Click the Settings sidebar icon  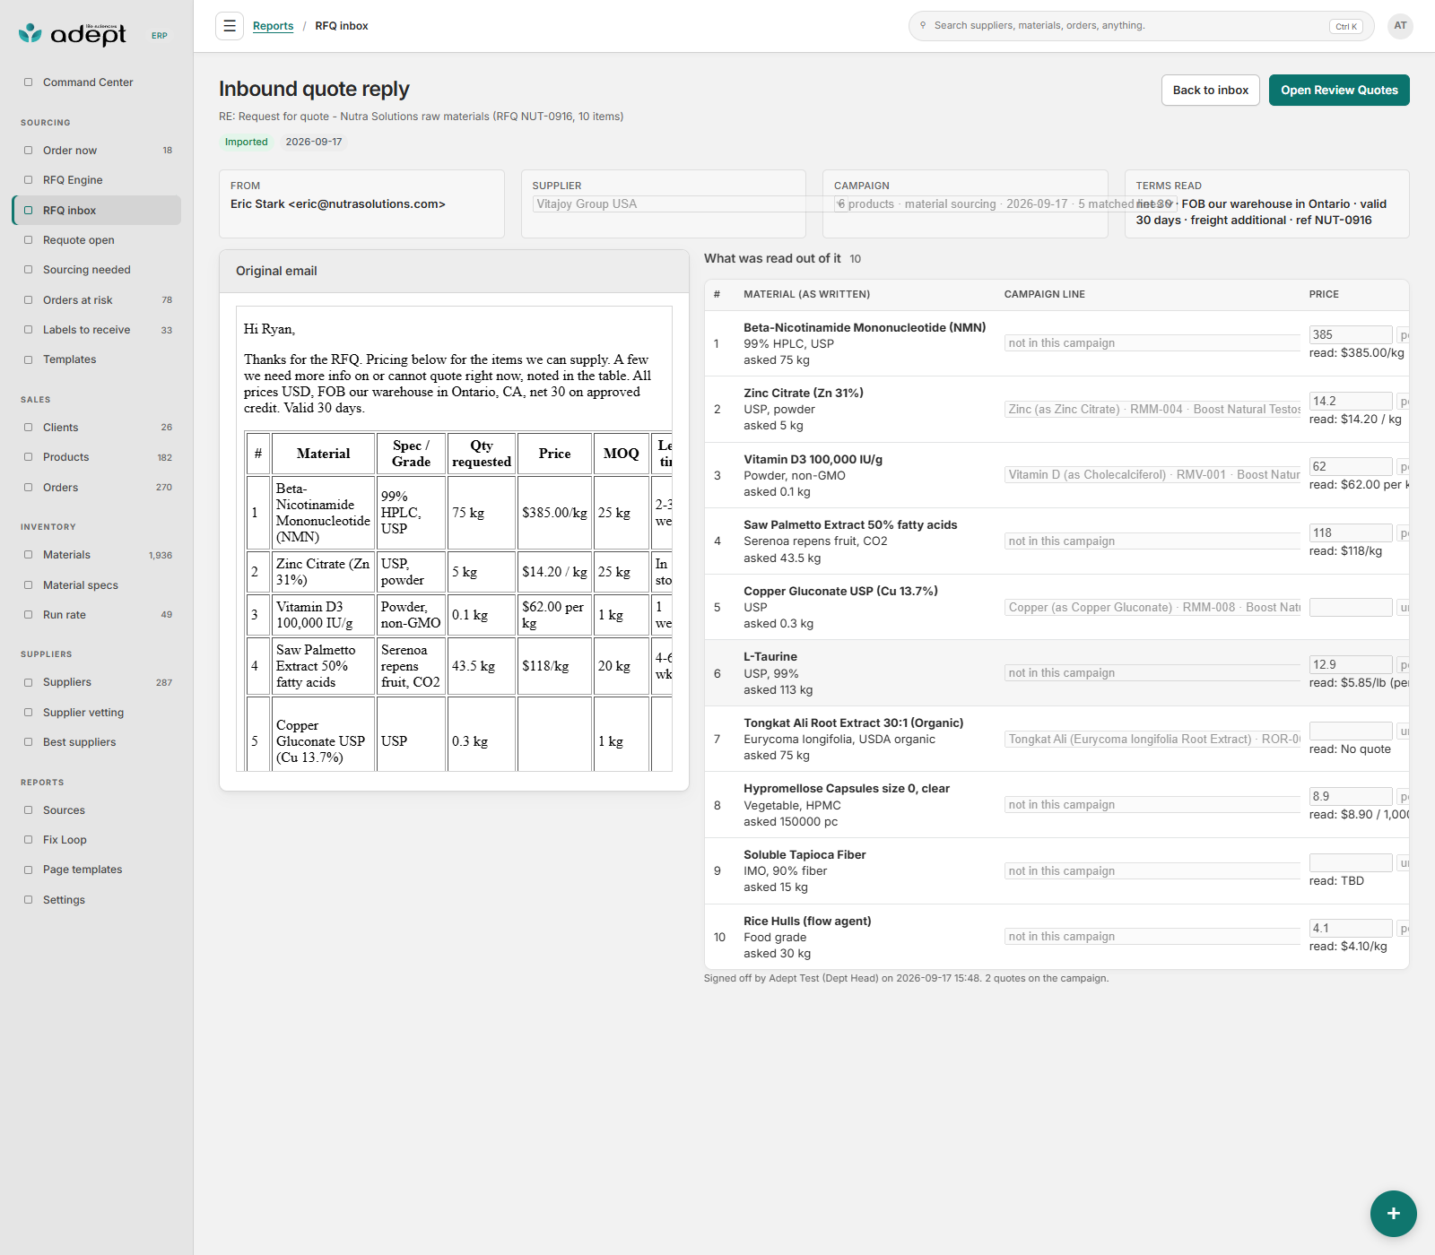[x=28, y=900]
